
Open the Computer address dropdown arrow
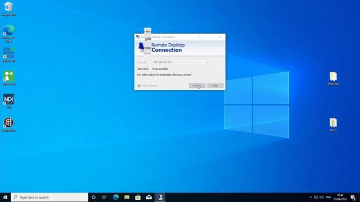(x=203, y=62)
